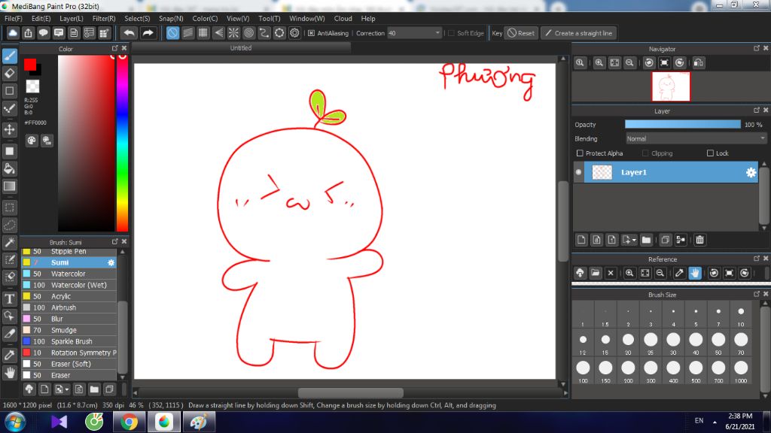The width and height of the screenshot is (771, 433).
Task: Expand add-layer dropdown arrow
Action: 634,240
